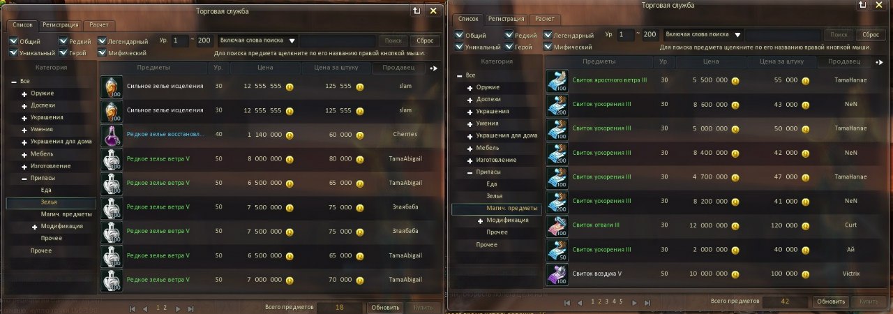Uncheck Уникальный rarity in left window
The image size is (893, 314).
pos(14,52)
